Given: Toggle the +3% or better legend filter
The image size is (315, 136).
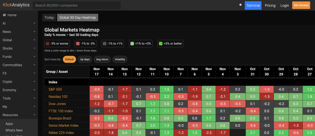Looking at the screenshot, I should [x=170, y=43].
